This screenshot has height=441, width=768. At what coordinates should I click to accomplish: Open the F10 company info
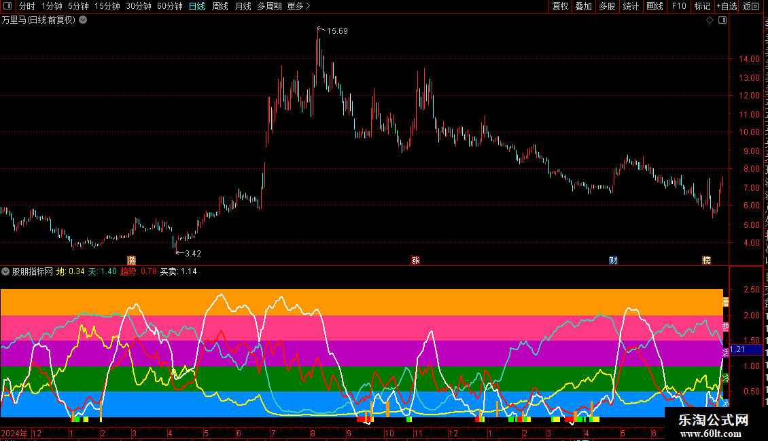[x=679, y=6]
